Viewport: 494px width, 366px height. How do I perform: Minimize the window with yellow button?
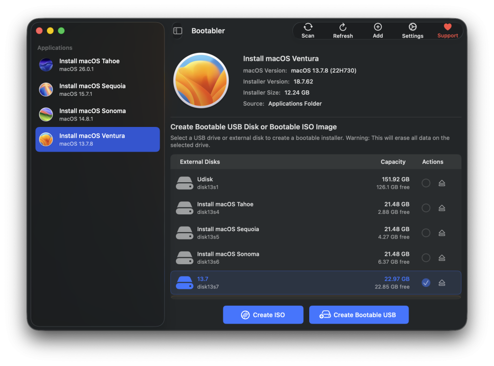click(50, 31)
